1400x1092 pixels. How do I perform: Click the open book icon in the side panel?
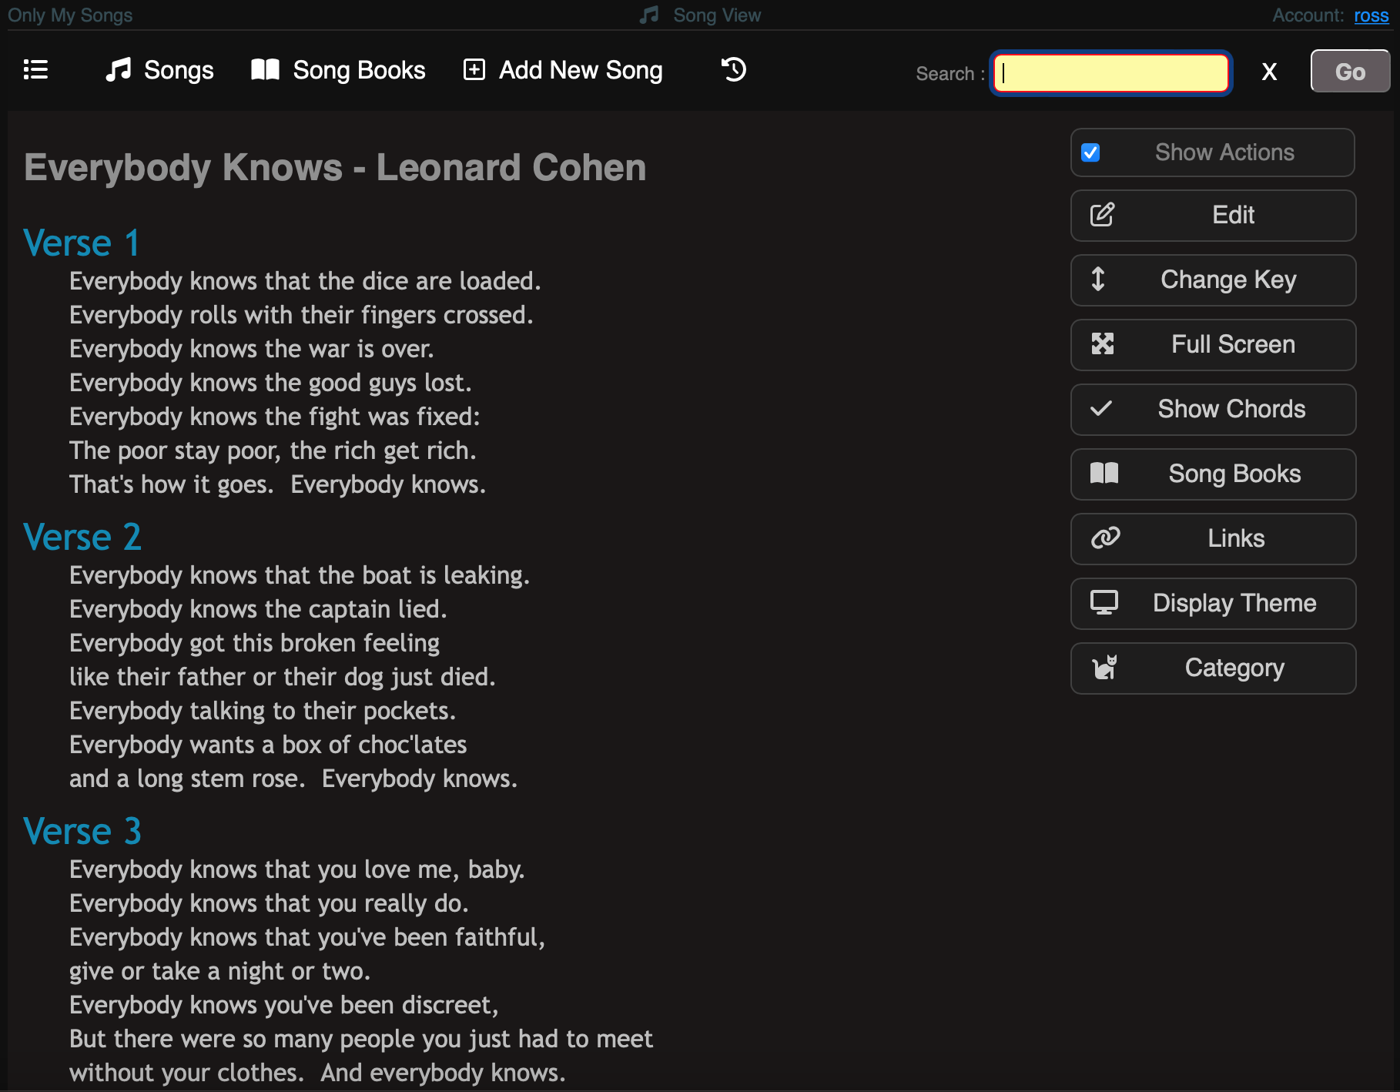(x=1104, y=474)
